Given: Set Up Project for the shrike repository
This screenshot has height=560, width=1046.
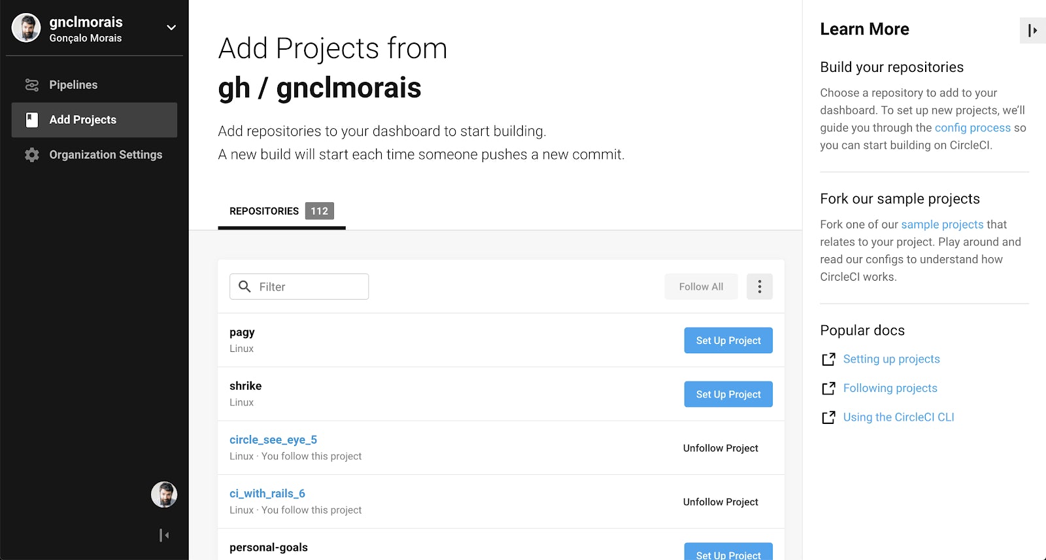Looking at the screenshot, I should [728, 394].
